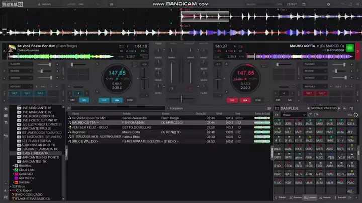Toggle SYNC on the right deck
This screenshot has height=203, width=362.
pyautogui.click(x=259, y=100)
